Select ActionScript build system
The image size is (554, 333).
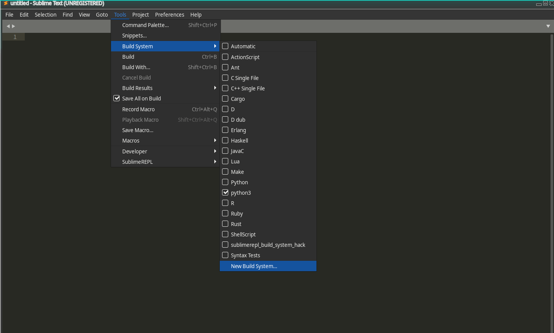(268, 57)
